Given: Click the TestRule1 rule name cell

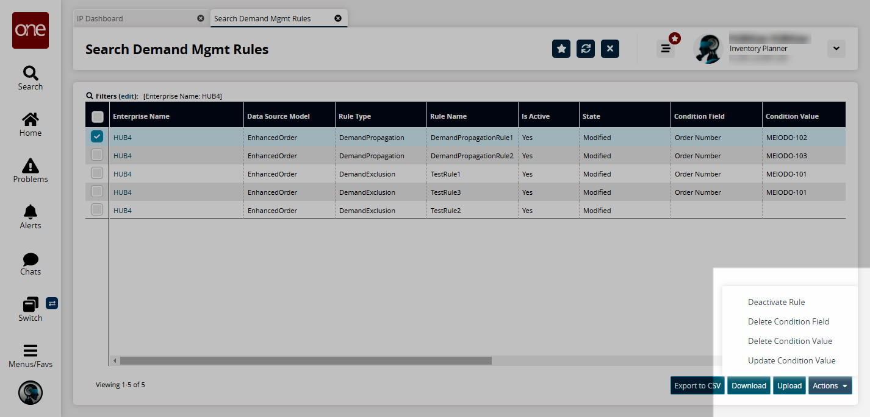Looking at the screenshot, I should [x=473, y=174].
